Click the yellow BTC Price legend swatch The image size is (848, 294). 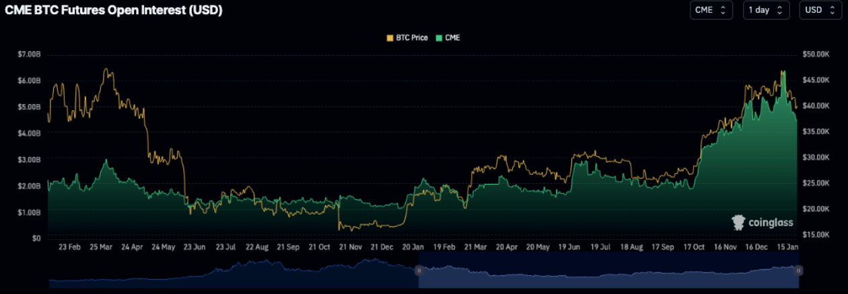tap(389, 38)
